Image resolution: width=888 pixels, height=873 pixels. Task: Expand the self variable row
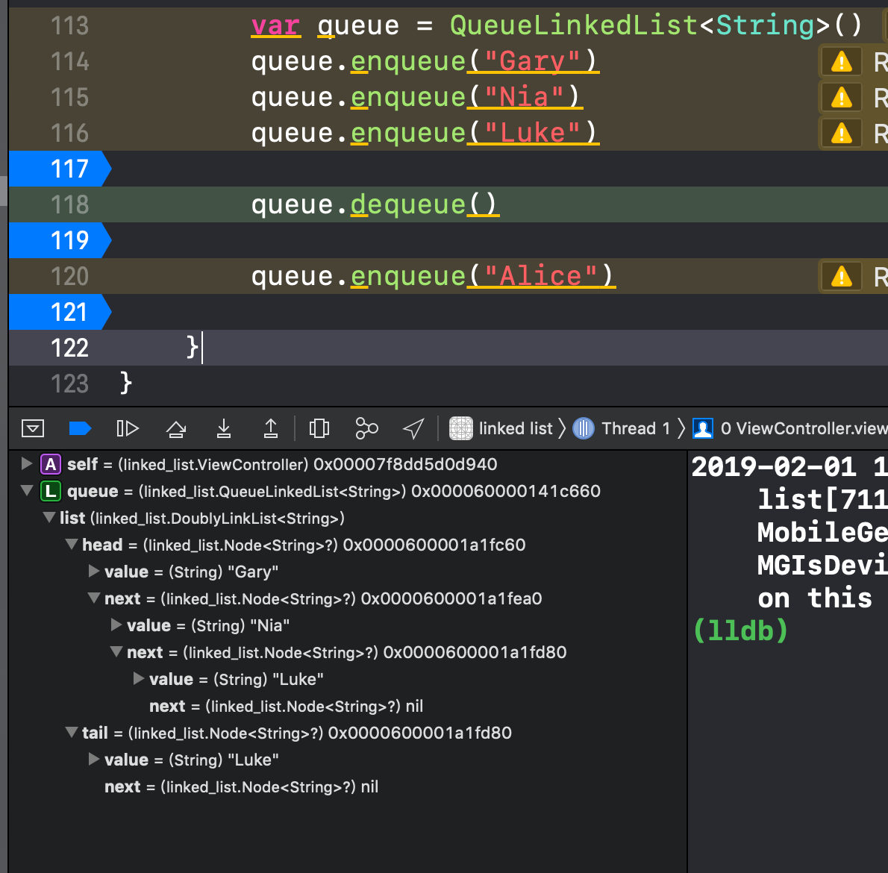pos(27,464)
